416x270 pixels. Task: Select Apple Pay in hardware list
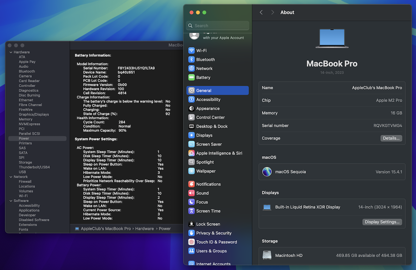point(27,62)
